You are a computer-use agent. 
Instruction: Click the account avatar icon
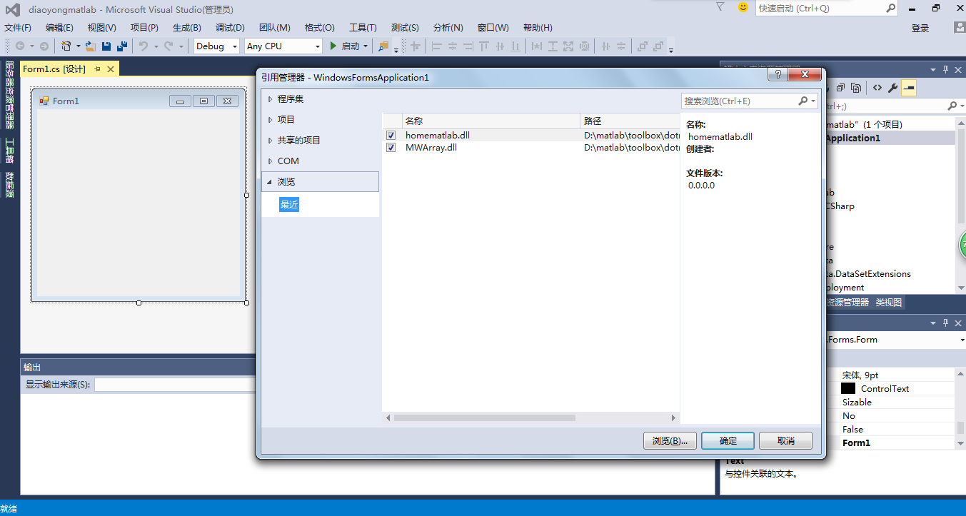(x=960, y=28)
